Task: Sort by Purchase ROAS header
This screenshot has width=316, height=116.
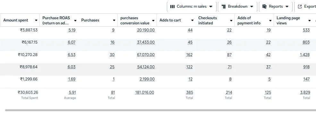Action: tap(56, 20)
